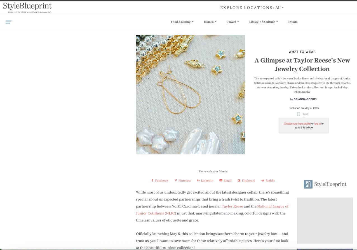Click the LinkedIn share icon
The height and width of the screenshot is (250, 357).
198,180
